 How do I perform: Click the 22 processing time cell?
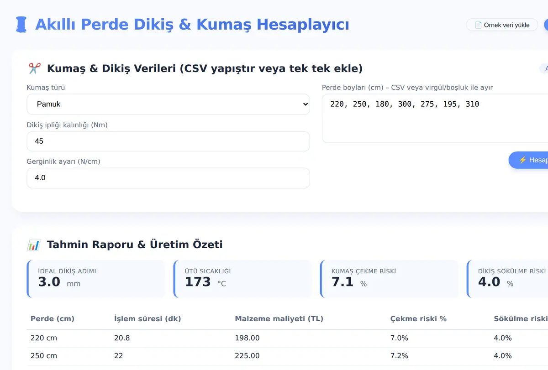(119, 355)
